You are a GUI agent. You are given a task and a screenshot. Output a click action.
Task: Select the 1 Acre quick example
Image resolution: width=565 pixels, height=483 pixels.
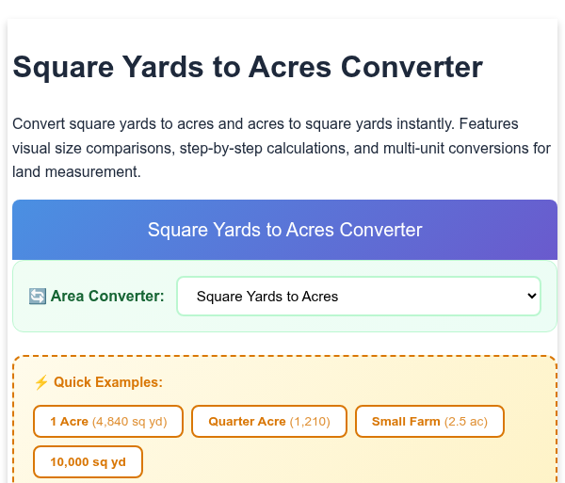tap(108, 422)
